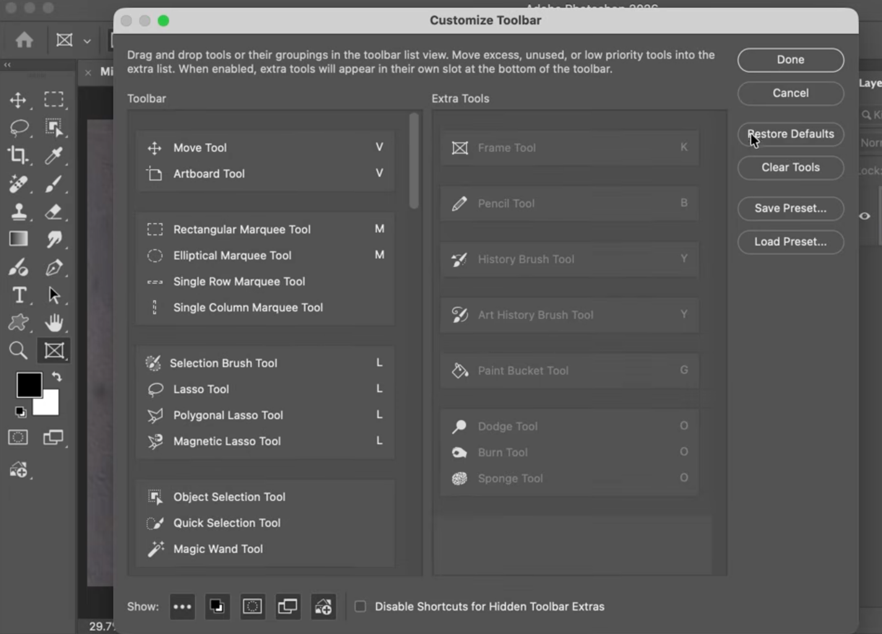Choose the Pen tool in the left toolbar
The width and height of the screenshot is (882, 634).
click(54, 267)
